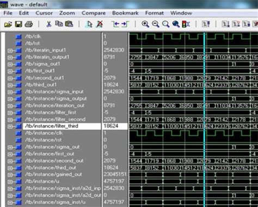Viewport: 258px width, 207px height.
Task: Copy the selected signal
Action: click(59, 24)
